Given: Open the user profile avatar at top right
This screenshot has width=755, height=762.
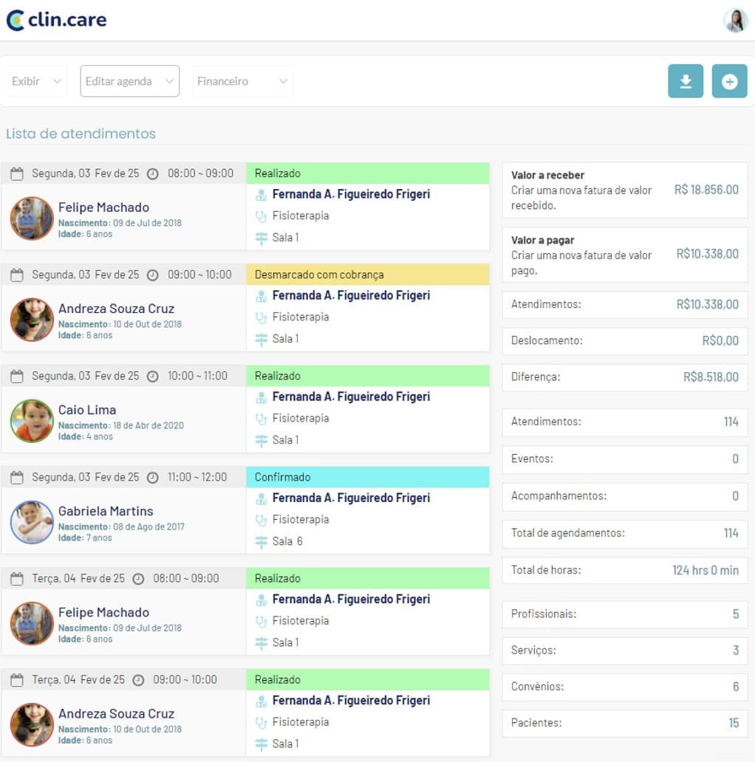Looking at the screenshot, I should point(735,21).
